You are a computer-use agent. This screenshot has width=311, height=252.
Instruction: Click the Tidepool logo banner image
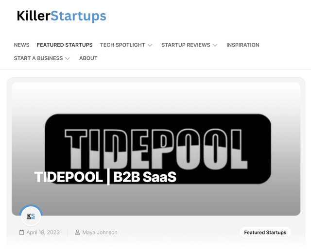tap(158, 149)
